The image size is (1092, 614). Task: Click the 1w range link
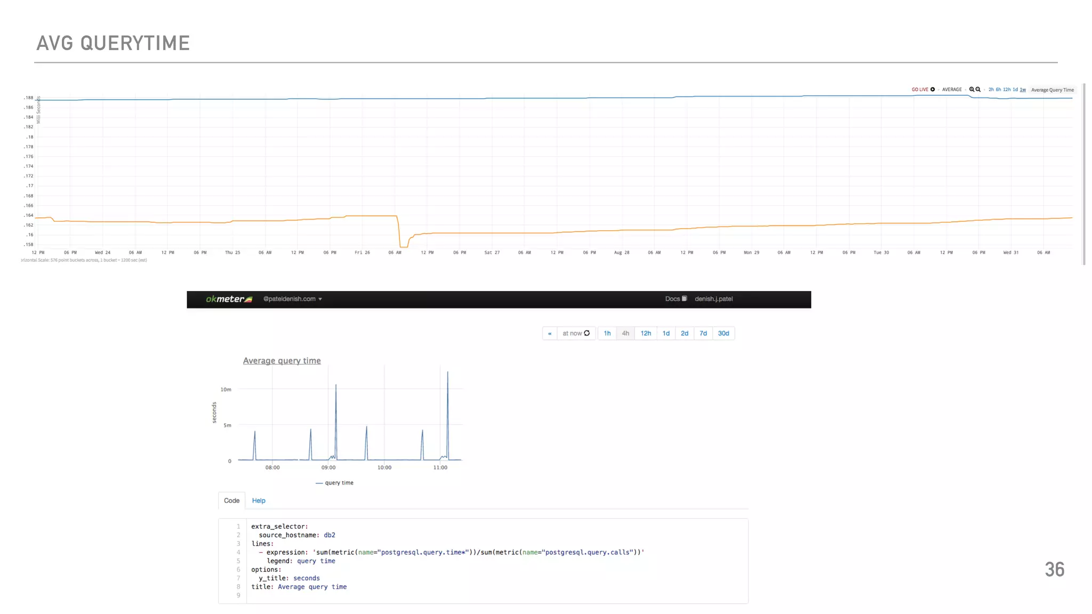pyautogui.click(x=1023, y=90)
